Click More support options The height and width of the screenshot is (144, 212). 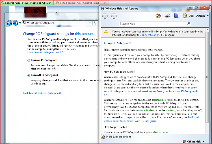[x=118, y=137]
